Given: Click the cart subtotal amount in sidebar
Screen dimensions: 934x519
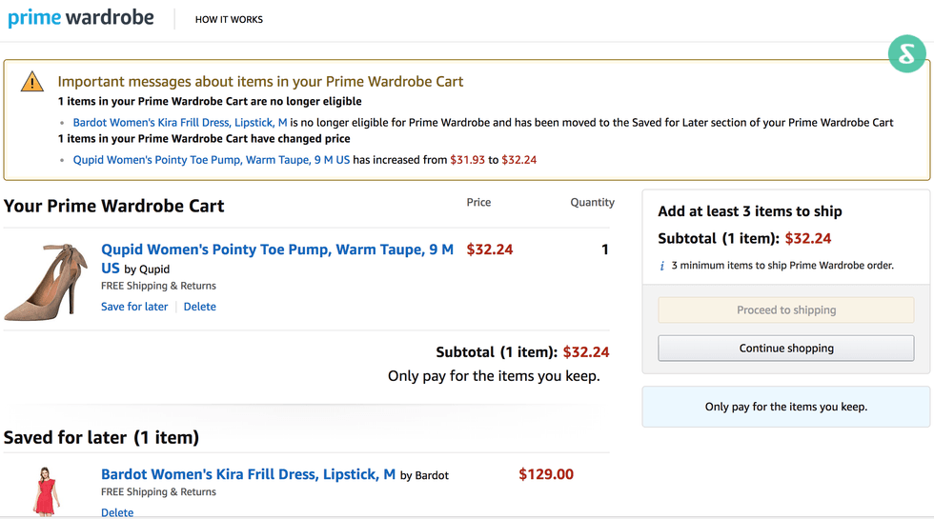Looking at the screenshot, I should pyautogui.click(x=807, y=238).
